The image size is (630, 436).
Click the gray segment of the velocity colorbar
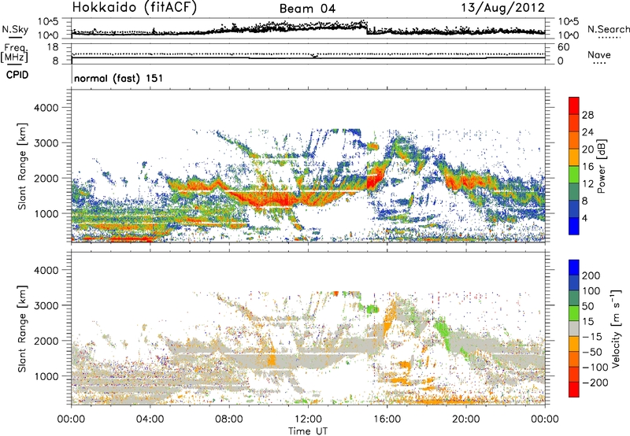[574, 328]
